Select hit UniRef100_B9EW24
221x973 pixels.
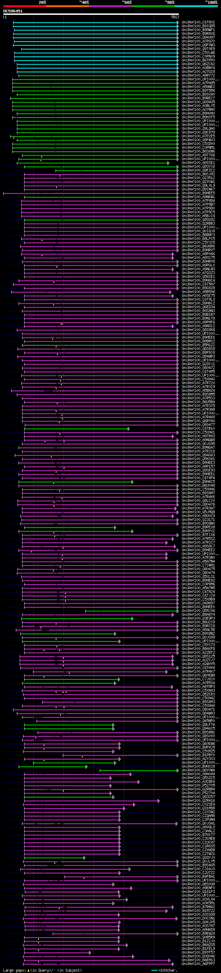pyautogui.click(x=198, y=934)
